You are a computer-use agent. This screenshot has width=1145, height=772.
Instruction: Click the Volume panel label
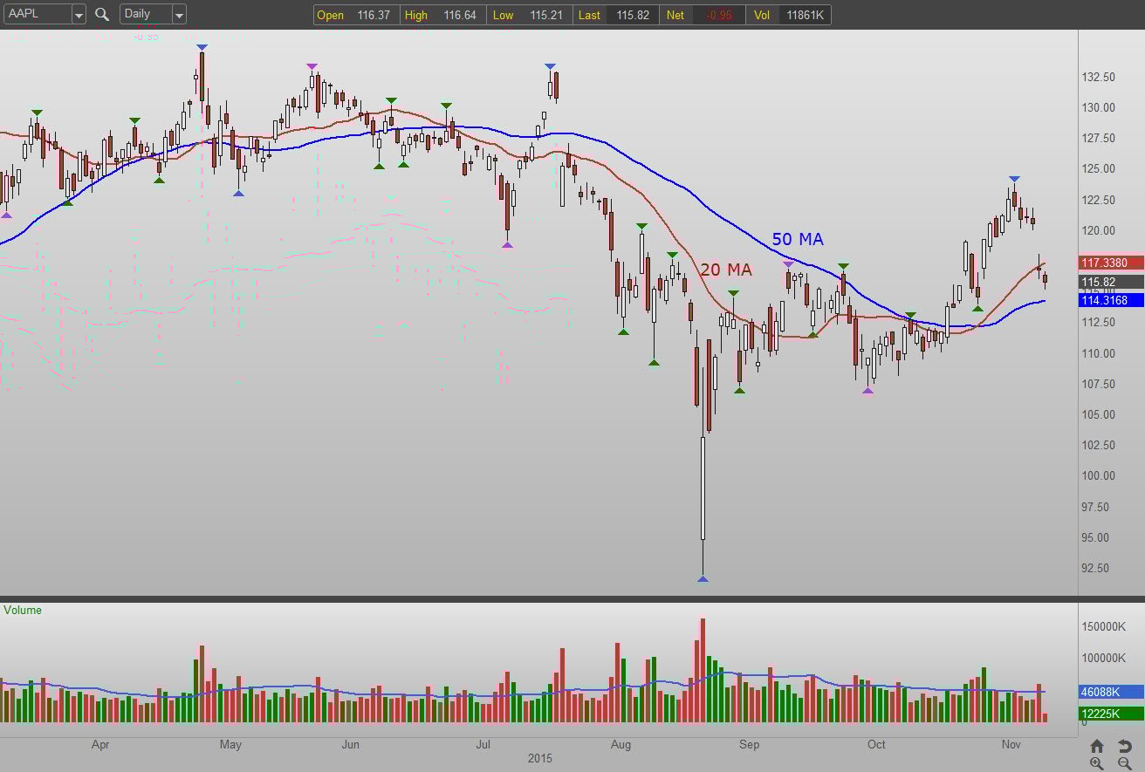(23, 610)
